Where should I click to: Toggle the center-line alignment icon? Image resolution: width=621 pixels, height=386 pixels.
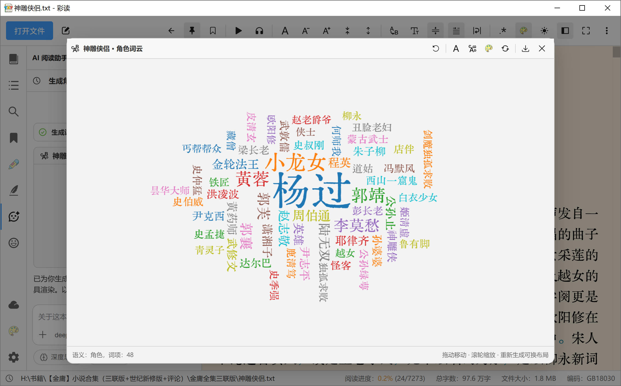(x=436, y=31)
